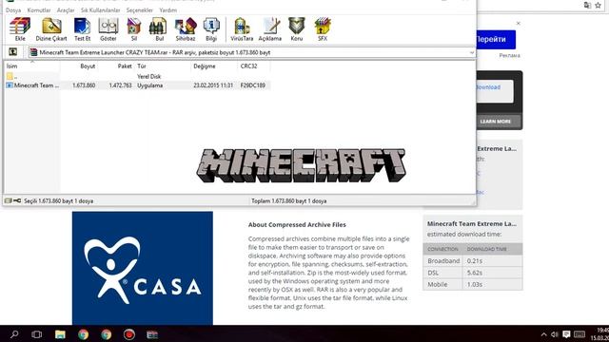Click the CASA advertisement image

[x=143, y=268]
